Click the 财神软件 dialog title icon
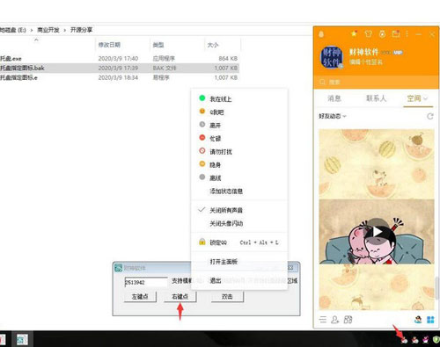The image size is (440, 347). tap(118, 268)
